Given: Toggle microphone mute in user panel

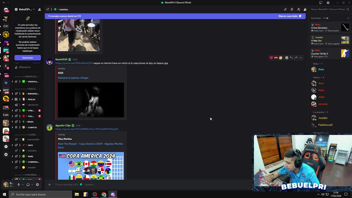Looking at the screenshot, I should tap(19, 185).
